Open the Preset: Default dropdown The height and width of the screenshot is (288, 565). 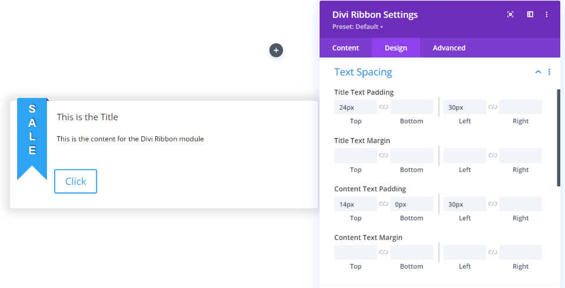click(358, 27)
